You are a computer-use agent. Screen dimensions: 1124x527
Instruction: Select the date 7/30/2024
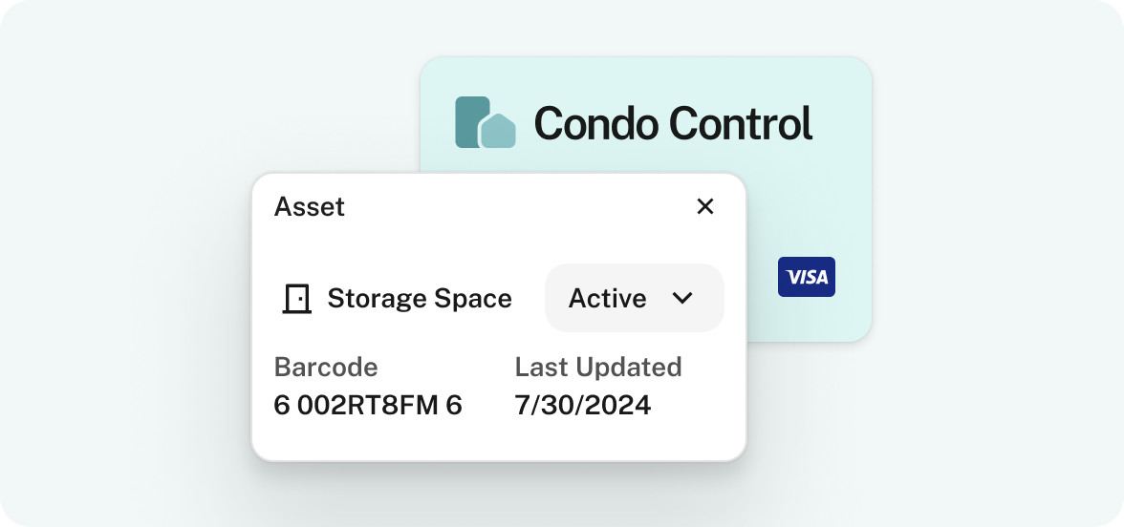point(583,405)
